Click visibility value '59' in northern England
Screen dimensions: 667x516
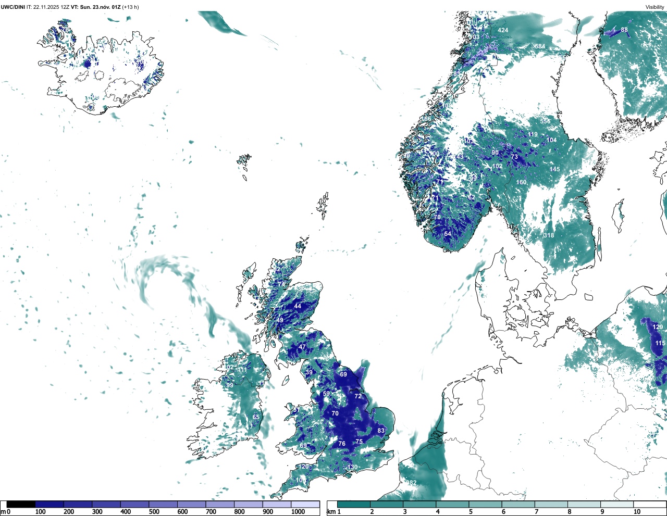(327, 394)
